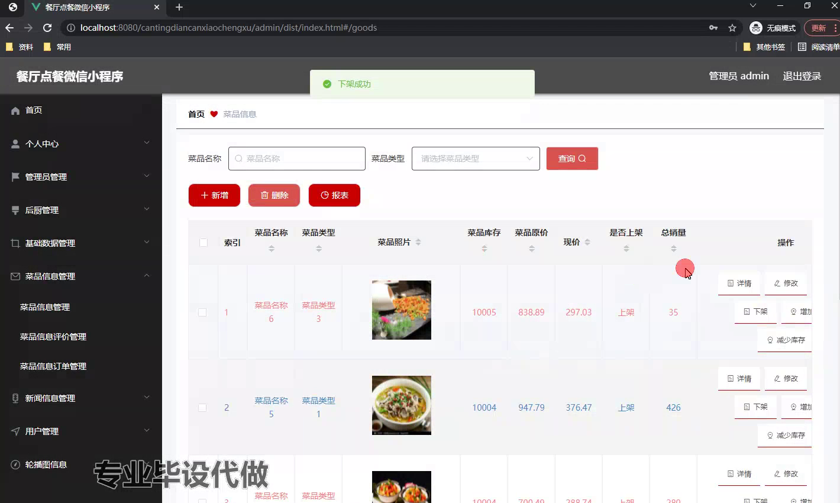Click the browser address bar URL
Viewport: 840px width, 503px height.
228,28
